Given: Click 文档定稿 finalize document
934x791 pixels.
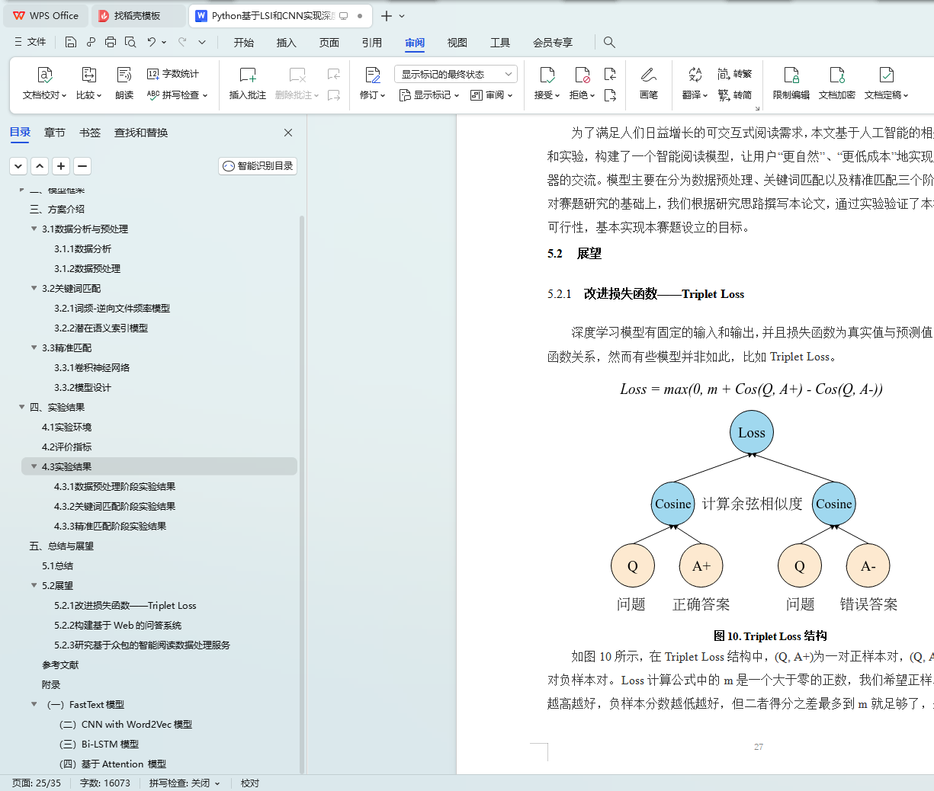Looking at the screenshot, I should (886, 84).
